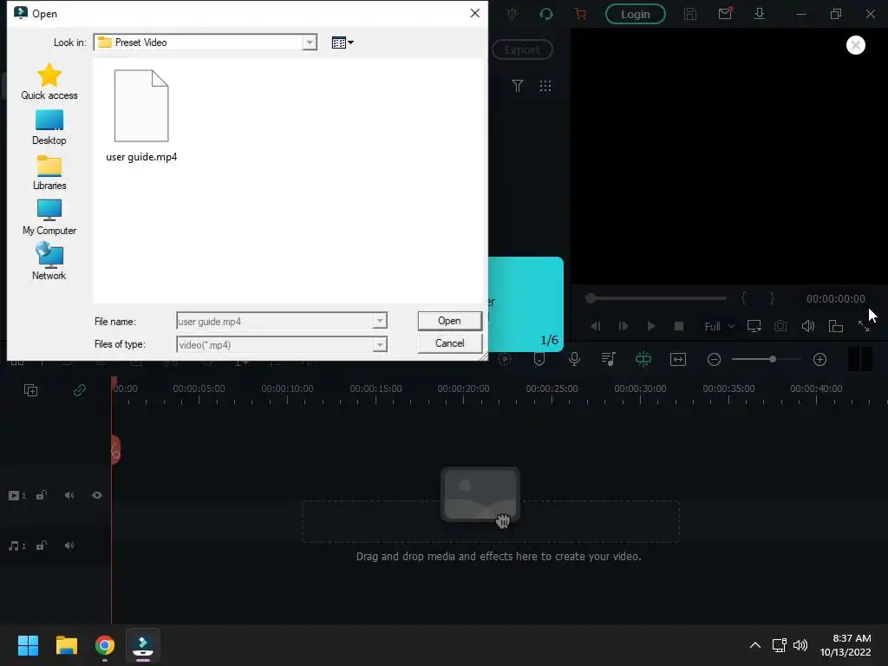Click the red playhead marker handle
Screen dimensions: 888x666
pyautogui.click(x=114, y=382)
